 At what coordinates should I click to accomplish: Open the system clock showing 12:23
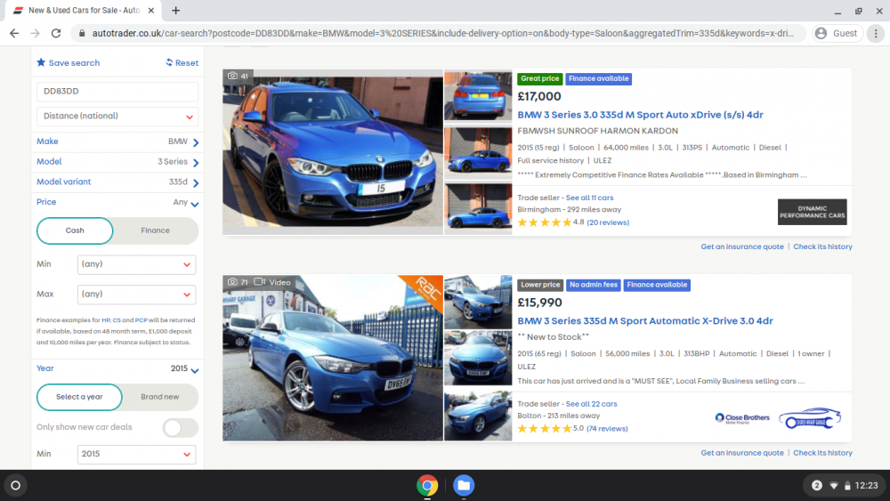[x=866, y=486]
